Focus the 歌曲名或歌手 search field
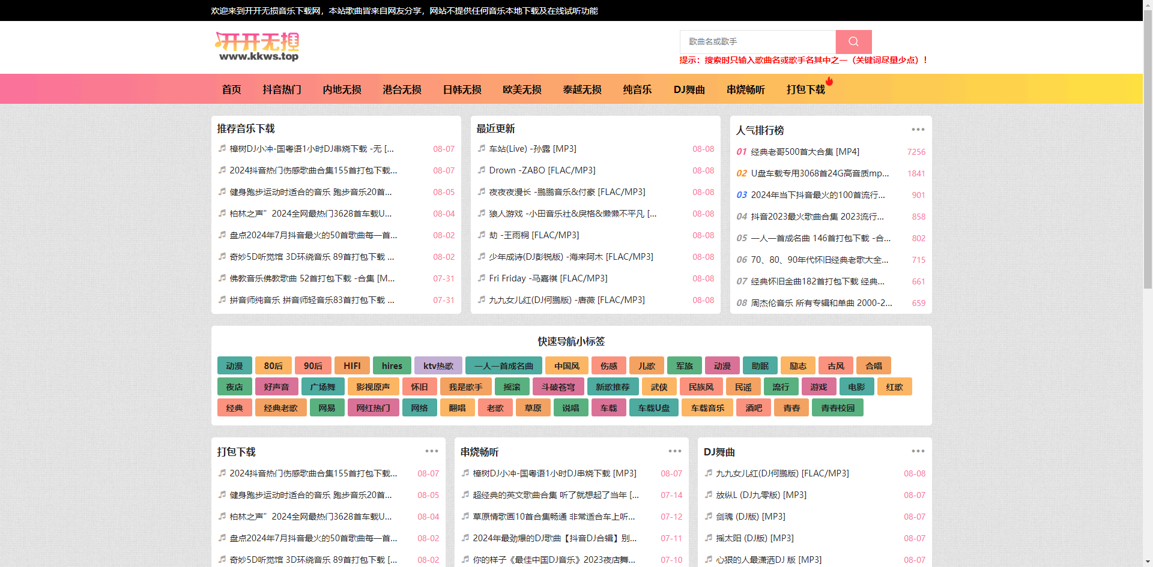The image size is (1153, 567). (758, 41)
